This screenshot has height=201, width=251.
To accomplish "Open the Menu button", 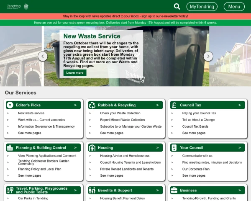I will pos(234,7).
